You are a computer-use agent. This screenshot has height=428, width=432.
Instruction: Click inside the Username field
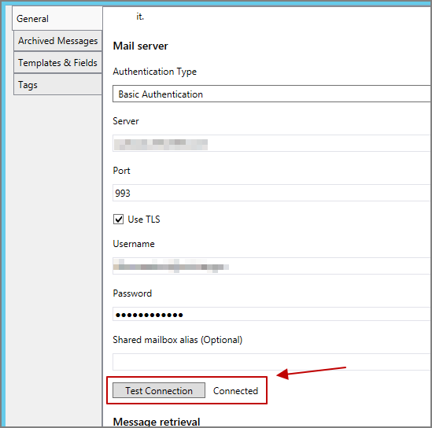(272, 266)
